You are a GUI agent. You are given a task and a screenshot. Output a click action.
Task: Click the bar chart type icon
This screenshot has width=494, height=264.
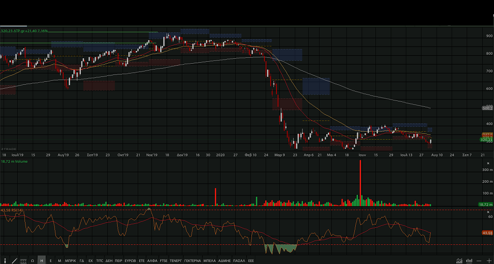[469, 261]
